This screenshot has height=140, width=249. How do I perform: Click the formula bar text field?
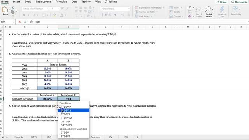(141, 22)
